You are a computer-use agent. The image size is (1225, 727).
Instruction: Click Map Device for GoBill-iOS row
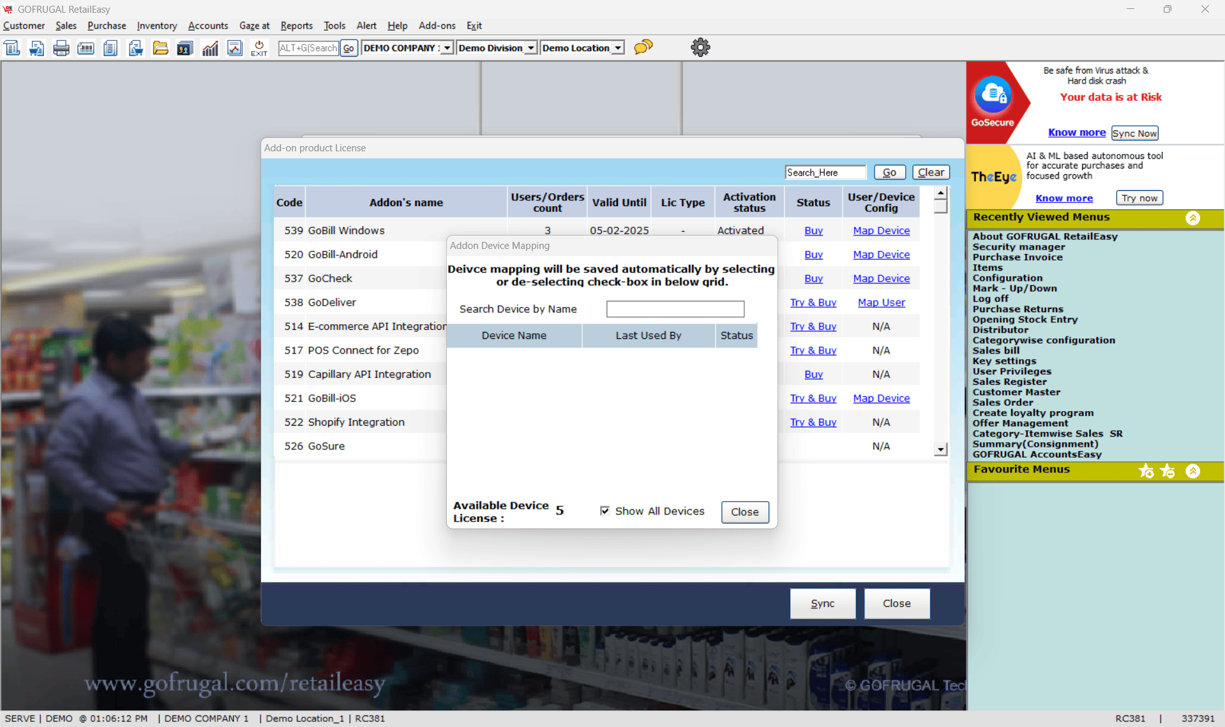[882, 398]
